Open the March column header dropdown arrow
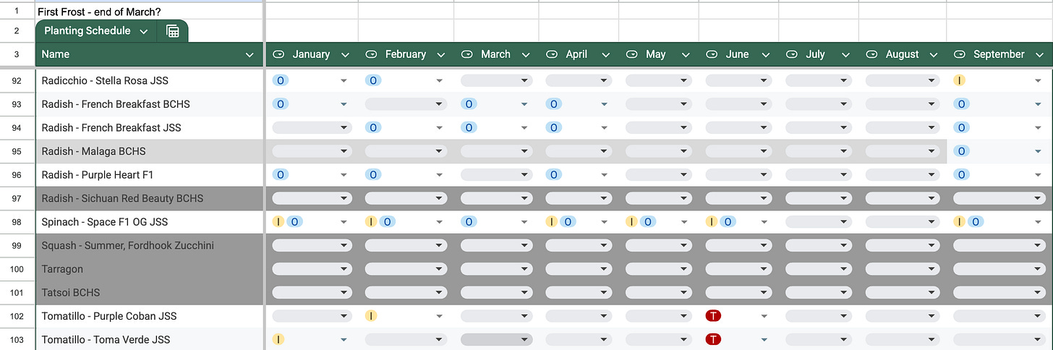Viewport: 1053px width, 350px height. (526, 54)
